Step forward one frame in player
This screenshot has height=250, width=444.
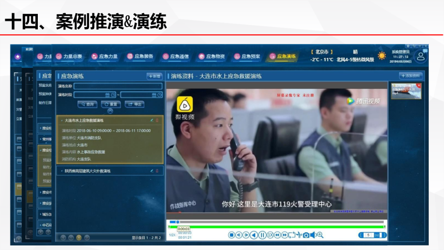tap(246, 235)
